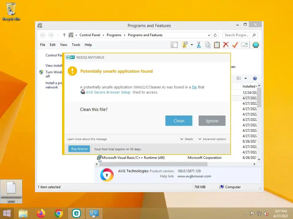Image resolution: width=293 pixels, height=219 pixels.
Task: Click the red X Delete toolbar icon
Action: 226,45
